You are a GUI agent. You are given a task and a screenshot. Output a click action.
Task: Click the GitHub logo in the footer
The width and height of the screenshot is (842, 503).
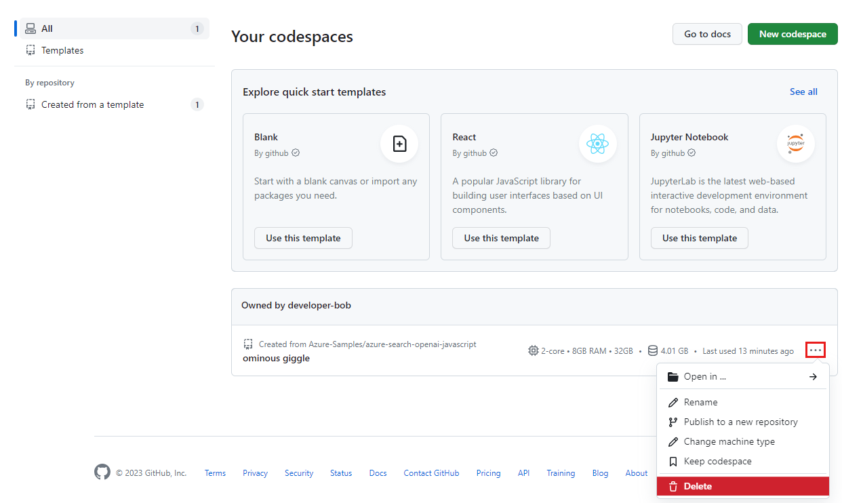coord(102,472)
